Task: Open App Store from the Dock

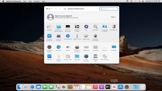Action: point(120,87)
